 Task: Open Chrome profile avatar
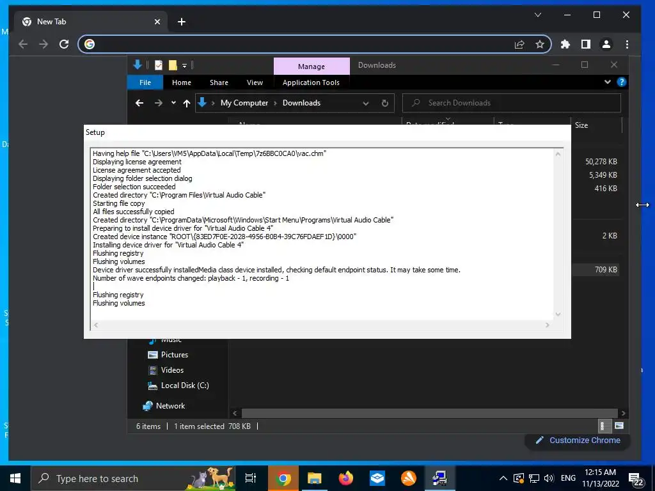(606, 44)
